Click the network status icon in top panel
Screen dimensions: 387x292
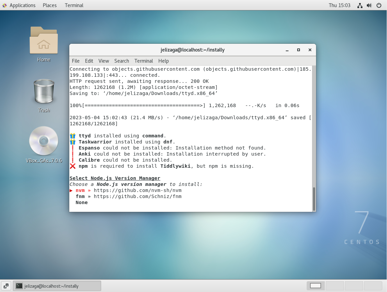[x=360, y=5]
